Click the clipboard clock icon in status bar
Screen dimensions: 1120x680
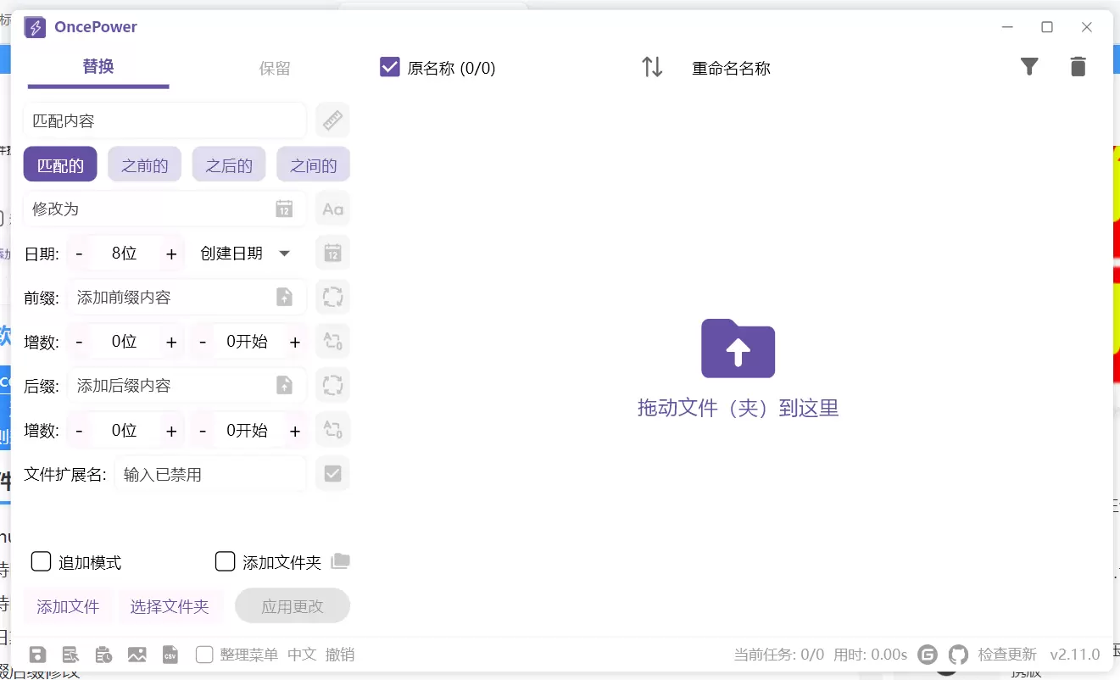tap(103, 655)
